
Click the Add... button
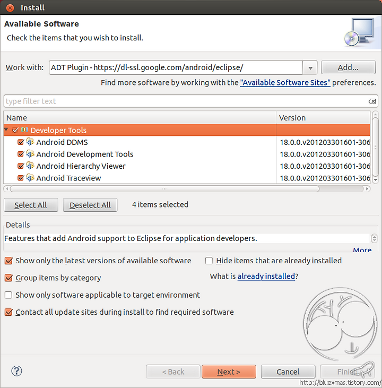tap(348, 67)
